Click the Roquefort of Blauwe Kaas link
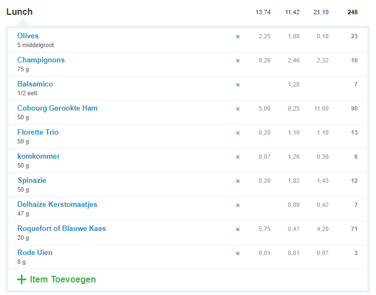Viewport: 376px width, 295px height. pos(61,229)
